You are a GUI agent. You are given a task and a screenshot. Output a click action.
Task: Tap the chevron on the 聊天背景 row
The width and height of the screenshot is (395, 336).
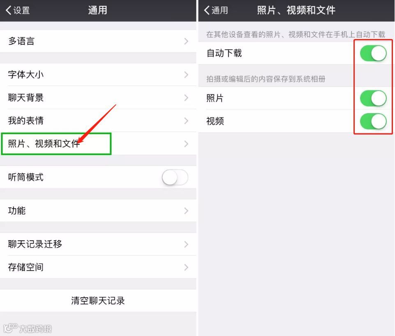point(186,97)
